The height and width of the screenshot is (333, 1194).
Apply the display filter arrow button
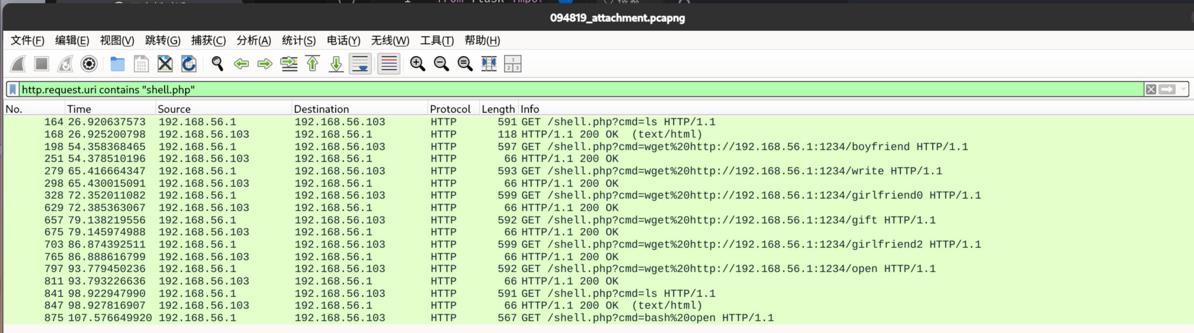coord(1167,90)
